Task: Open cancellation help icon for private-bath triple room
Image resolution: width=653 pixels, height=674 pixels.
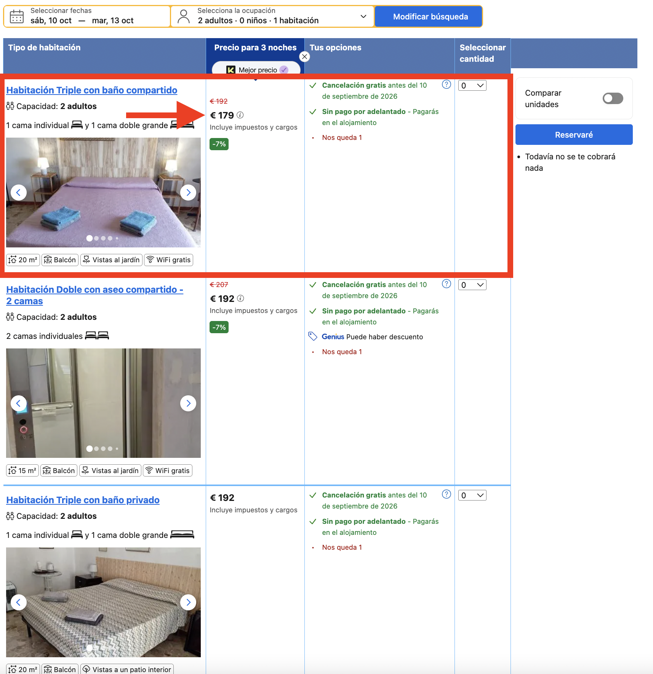Action: tap(447, 494)
